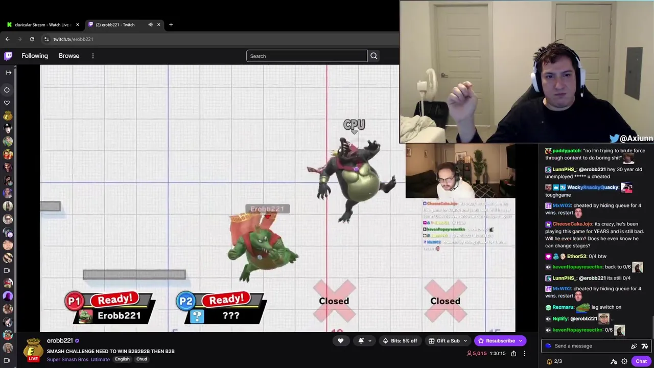
Task: Click the chat identity icon left of message box
Action: pyautogui.click(x=548, y=346)
